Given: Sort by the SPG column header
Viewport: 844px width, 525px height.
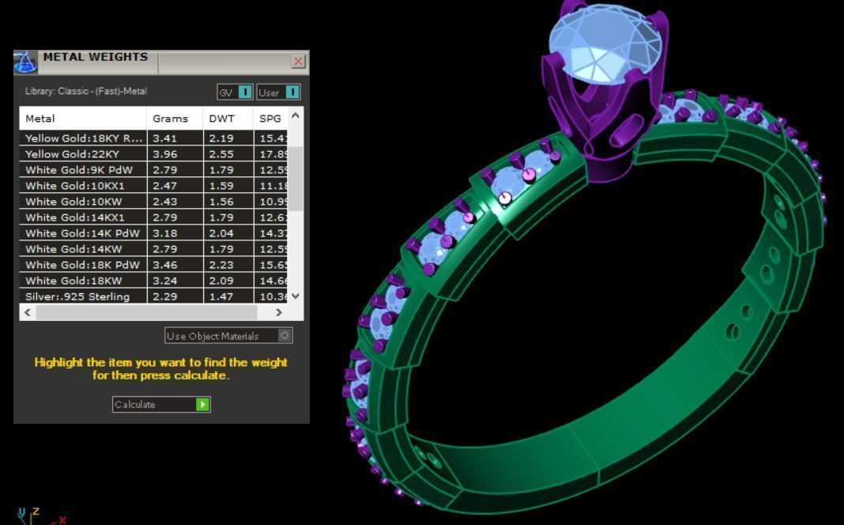Looking at the screenshot, I should (x=270, y=119).
